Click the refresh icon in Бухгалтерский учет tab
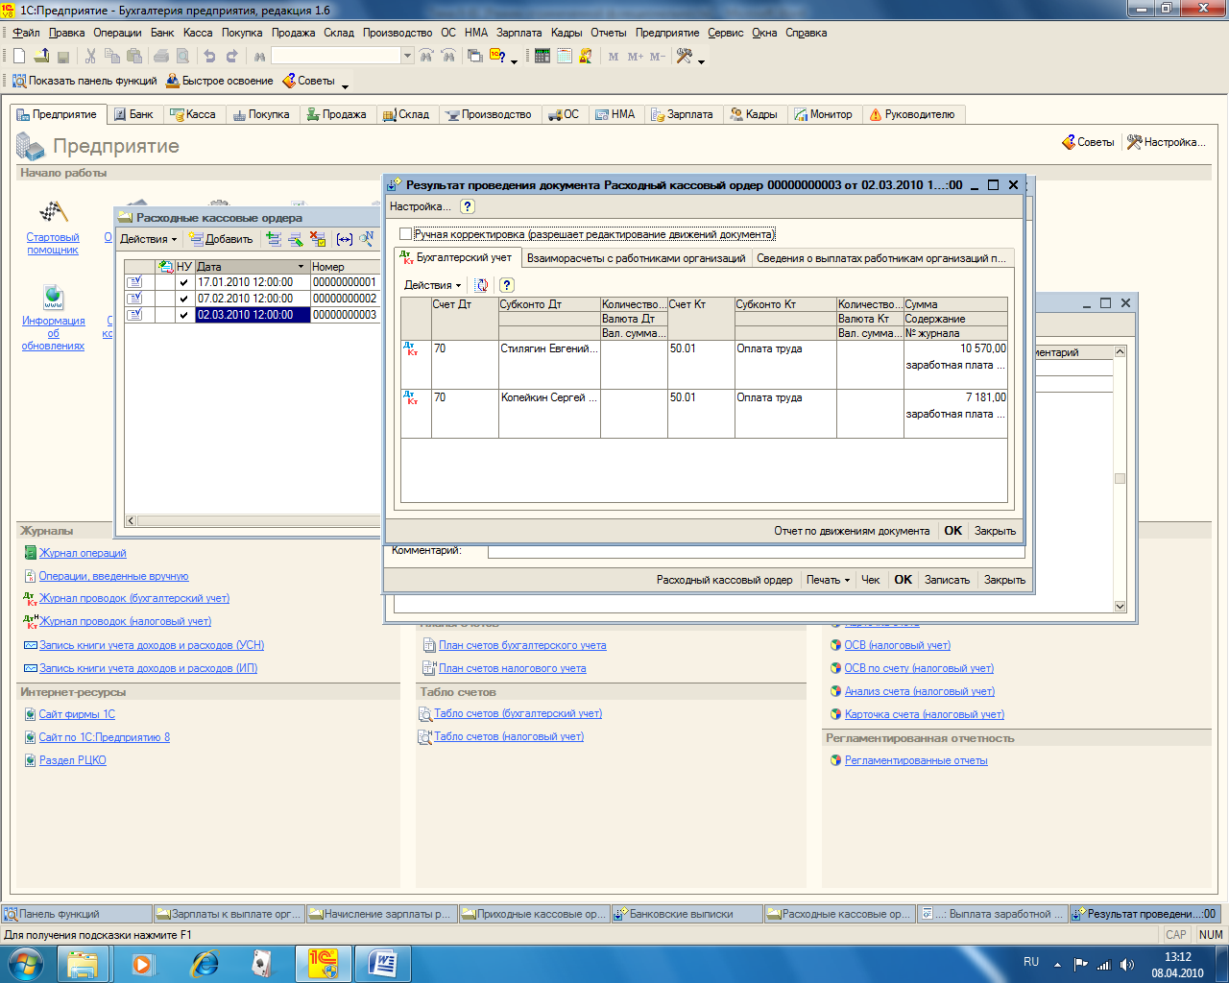The height and width of the screenshot is (983, 1229). point(482,285)
